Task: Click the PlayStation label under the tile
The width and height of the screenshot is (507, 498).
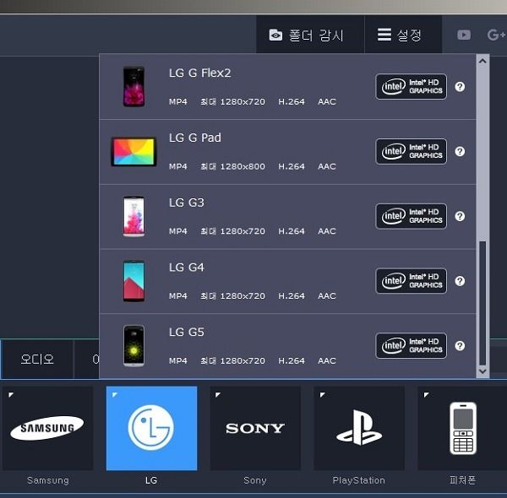Action: pos(359,480)
